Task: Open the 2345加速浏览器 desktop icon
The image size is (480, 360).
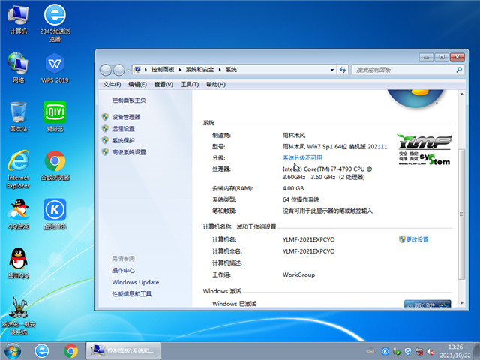Action: coord(55,22)
